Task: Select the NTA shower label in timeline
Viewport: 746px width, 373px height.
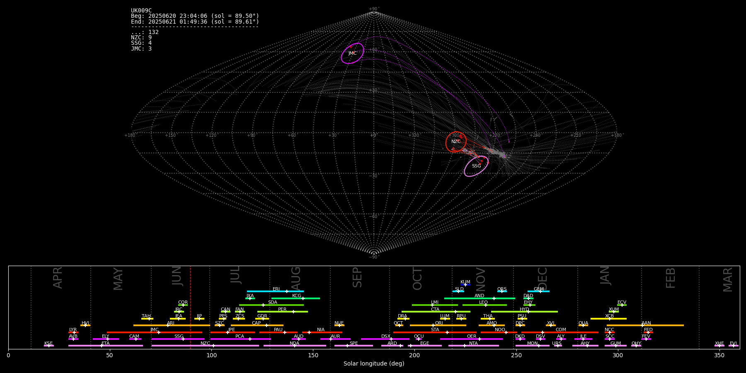Action: click(x=473, y=344)
